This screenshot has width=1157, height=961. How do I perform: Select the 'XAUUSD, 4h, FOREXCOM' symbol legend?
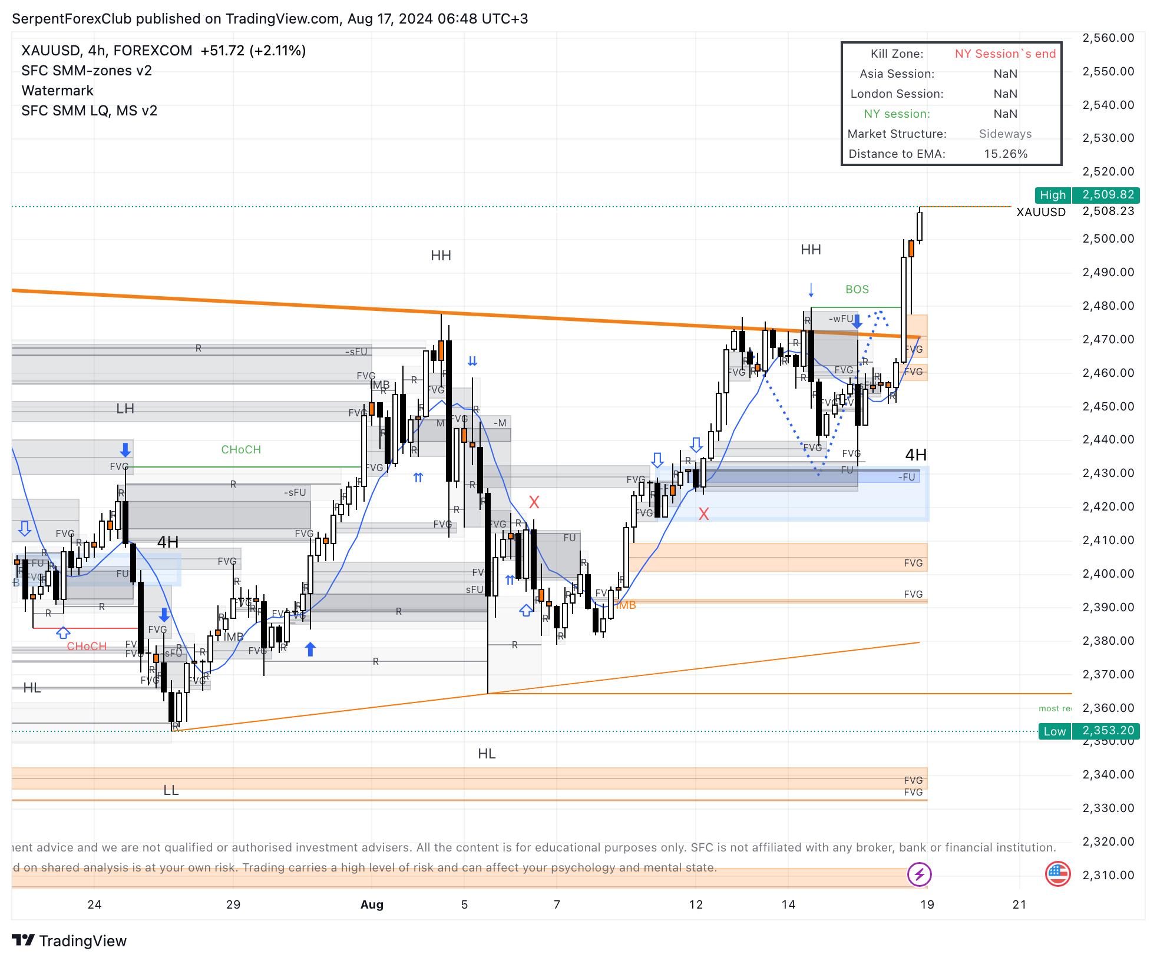coord(107,51)
